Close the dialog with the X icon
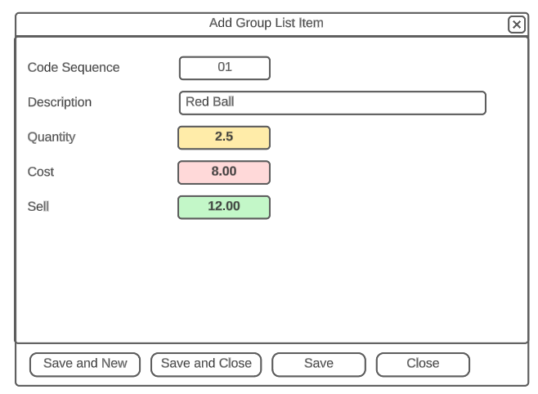Viewport: 538px width, 394px height. pos(517,25)
